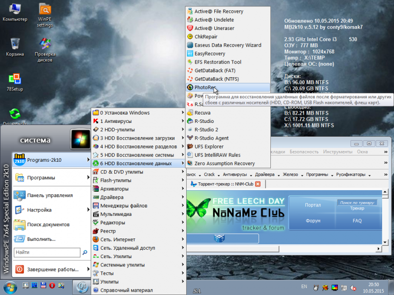Open Справочный материал menu entry
This screenshot has height=295, width=394.
139,290
